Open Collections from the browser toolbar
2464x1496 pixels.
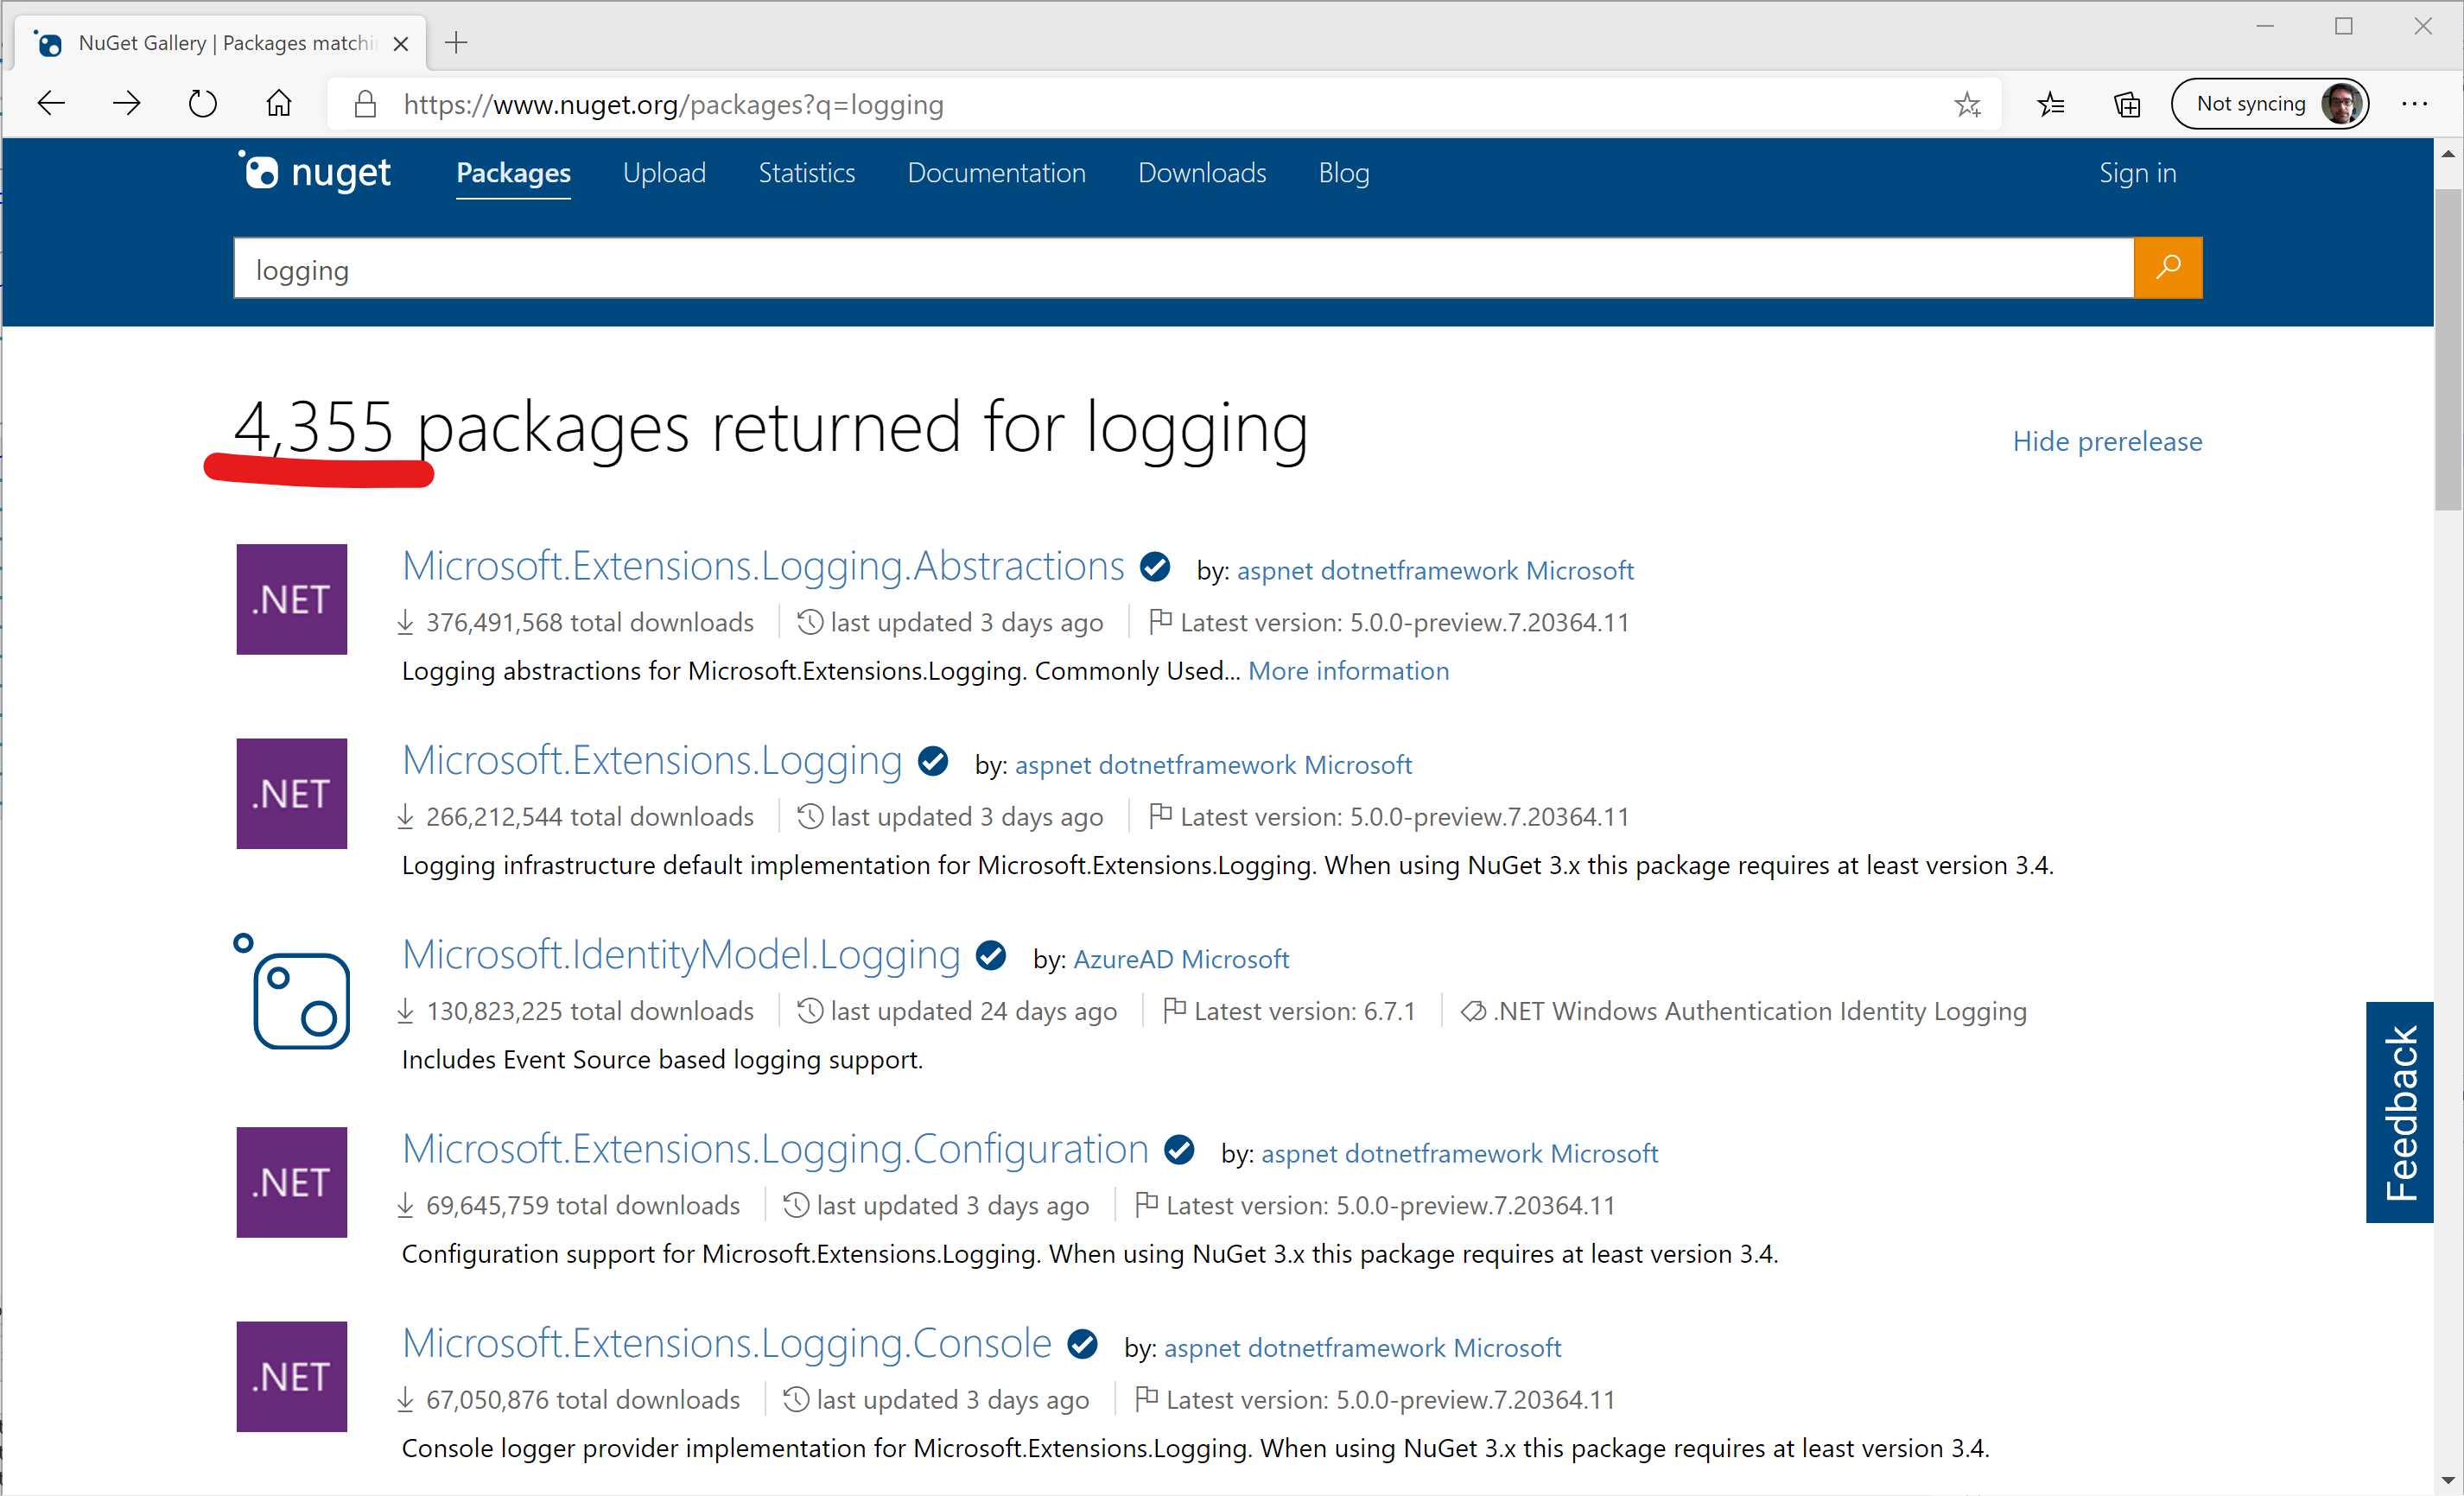(2127, 103)
